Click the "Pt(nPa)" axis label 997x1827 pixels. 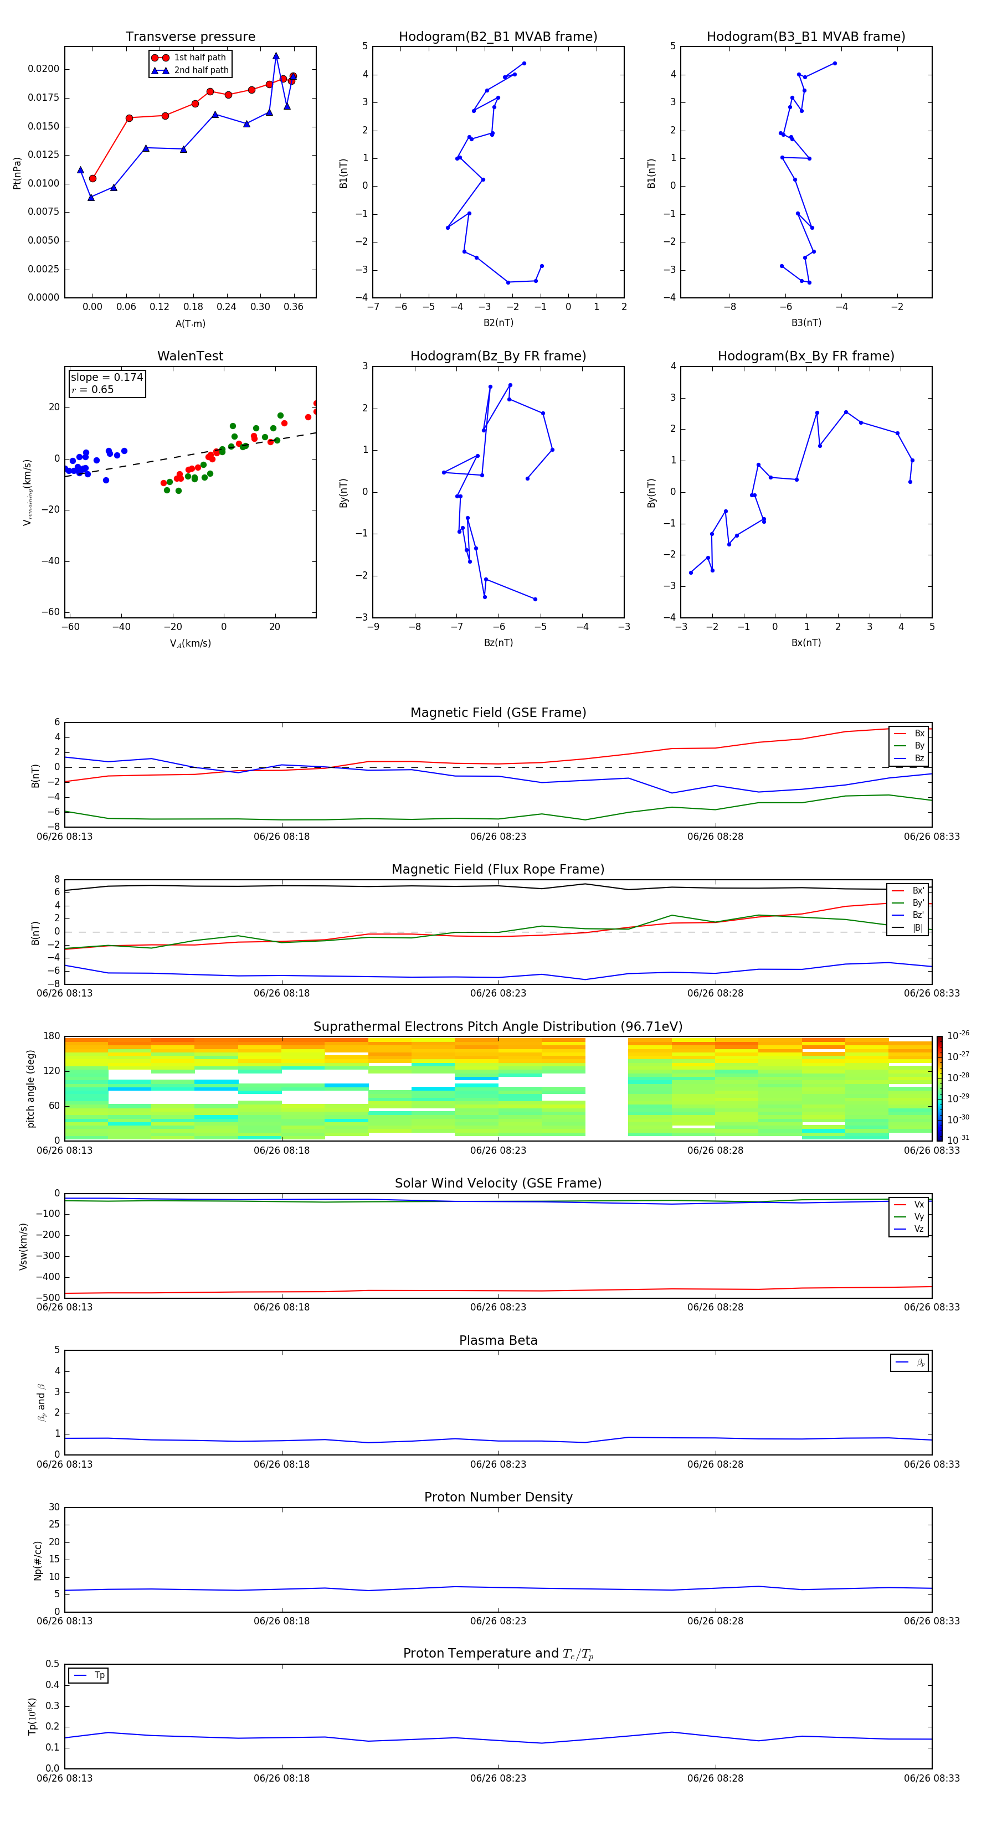click(x=17, y=172)
